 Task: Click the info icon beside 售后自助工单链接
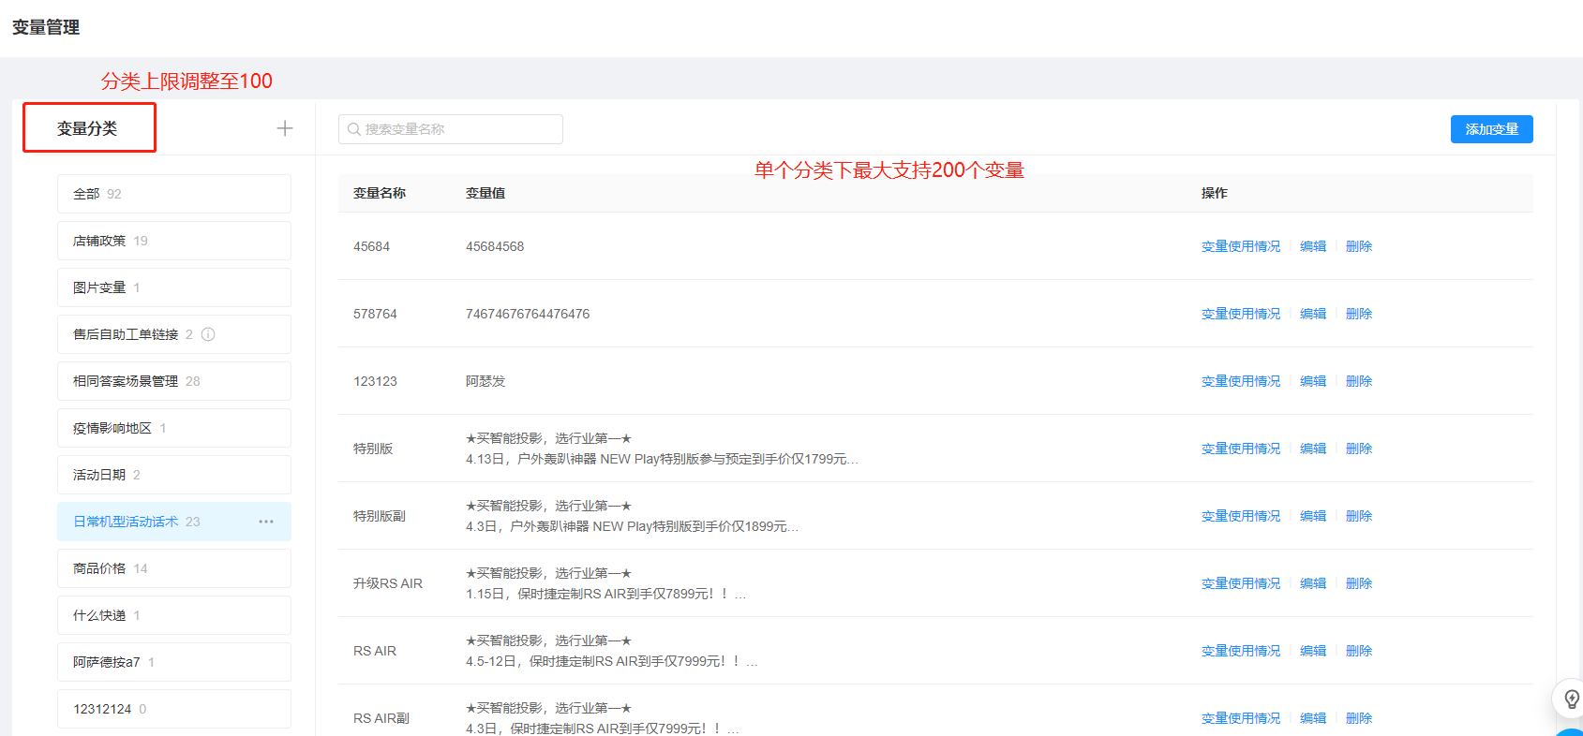tap(208, 334)
